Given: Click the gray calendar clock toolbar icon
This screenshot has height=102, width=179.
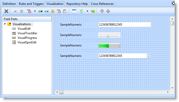Looking at the screenshot, I should click(59, 11).
